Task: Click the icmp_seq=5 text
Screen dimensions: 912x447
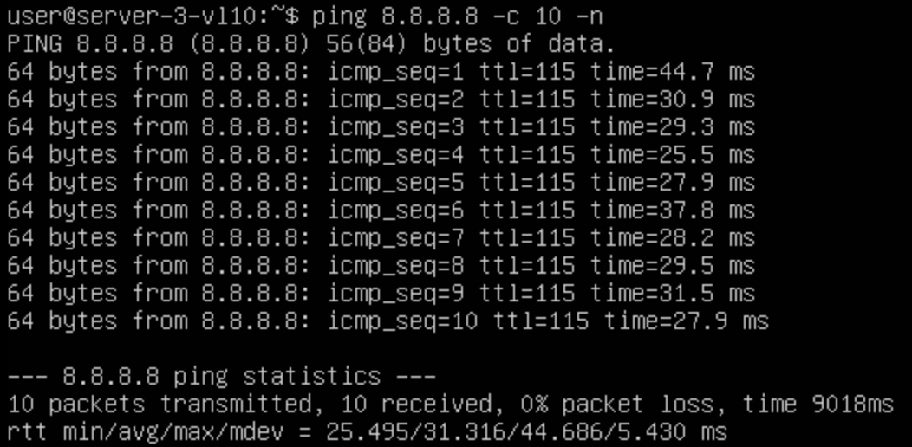Action: click(395, 182)
